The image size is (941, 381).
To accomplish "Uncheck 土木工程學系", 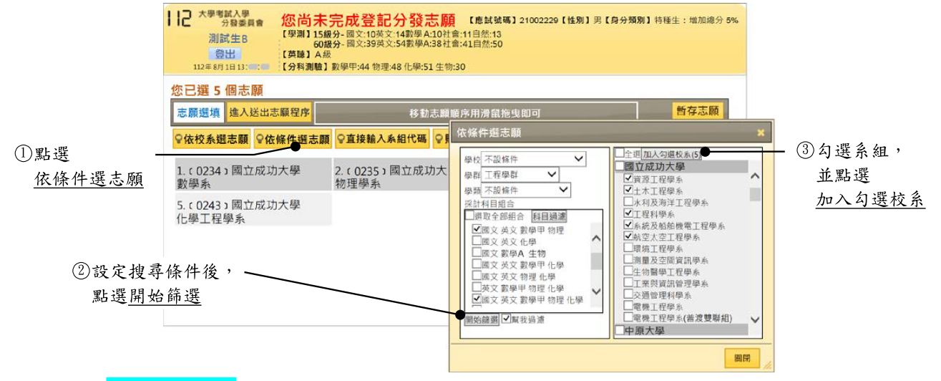I will pos(628,191).
